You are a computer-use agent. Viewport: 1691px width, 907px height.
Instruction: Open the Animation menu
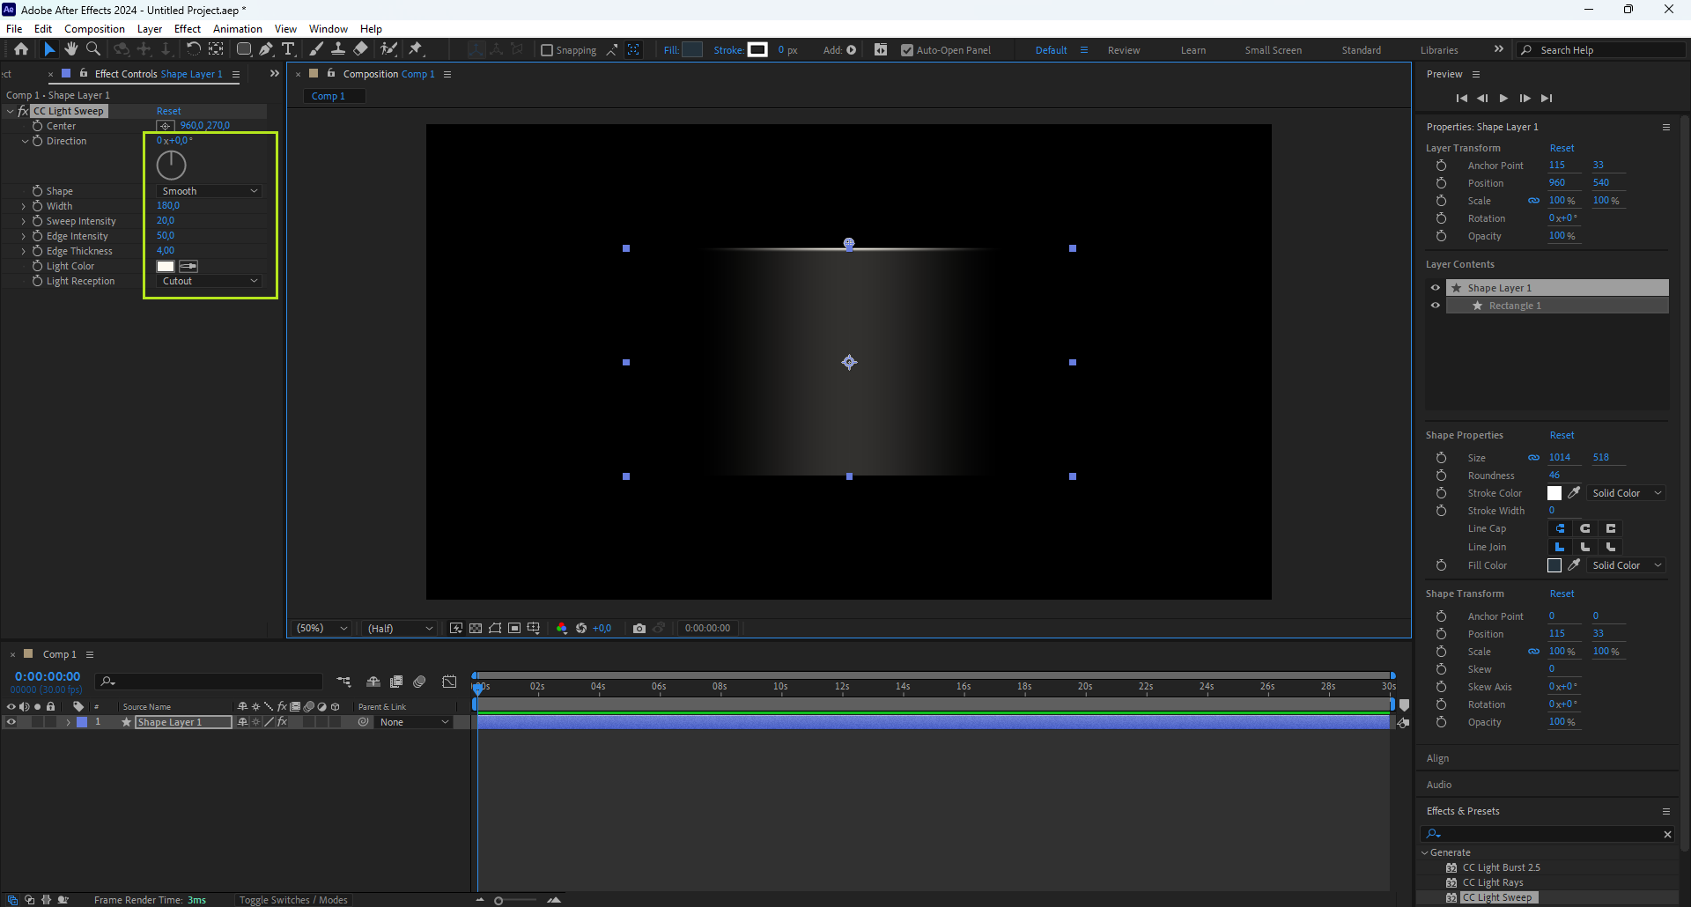tap(237, 29)
